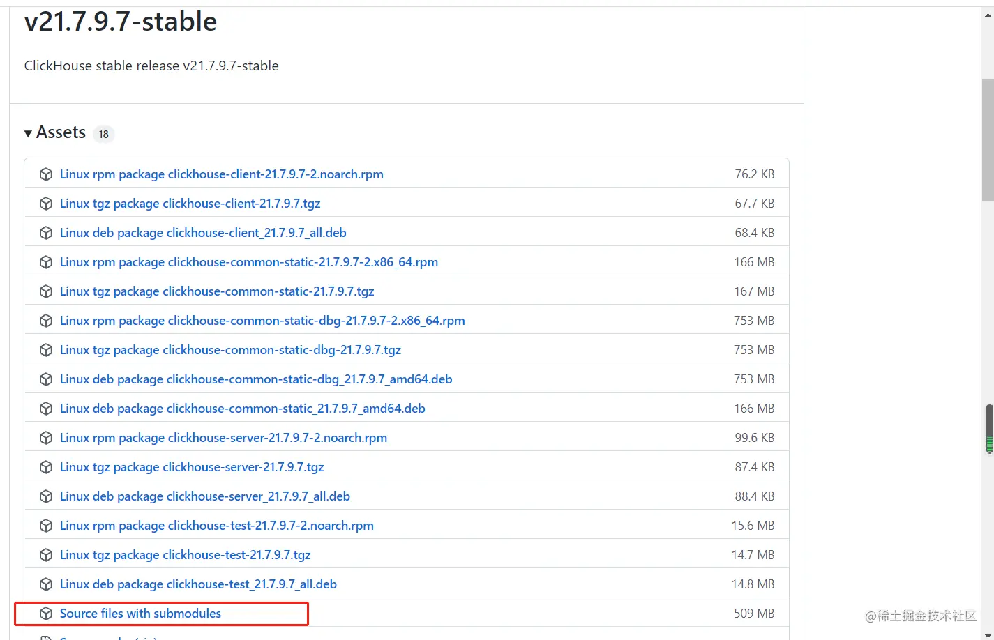
Task: Click package icon beside clickhouse-common-static-dbg-21.7.9.7-2.x86_64.rpm
Action: pyautogui.click(x=46, y=321)
